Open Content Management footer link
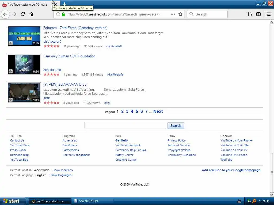Image resolution: width=274 pixels, height=205 pixels. coord(76,155)
